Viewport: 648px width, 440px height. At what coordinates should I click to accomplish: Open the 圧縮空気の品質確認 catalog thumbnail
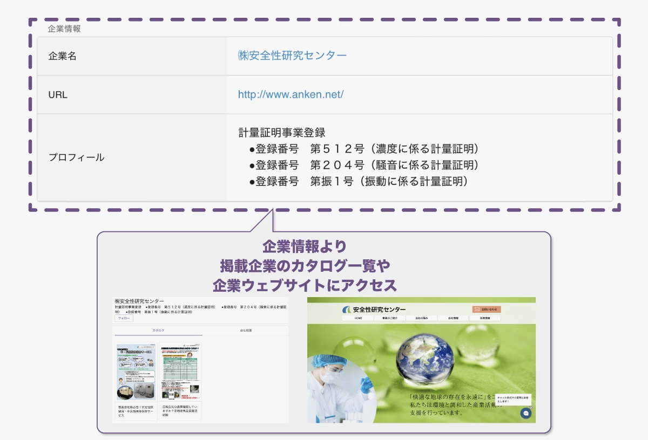click(x=181, y=372)
